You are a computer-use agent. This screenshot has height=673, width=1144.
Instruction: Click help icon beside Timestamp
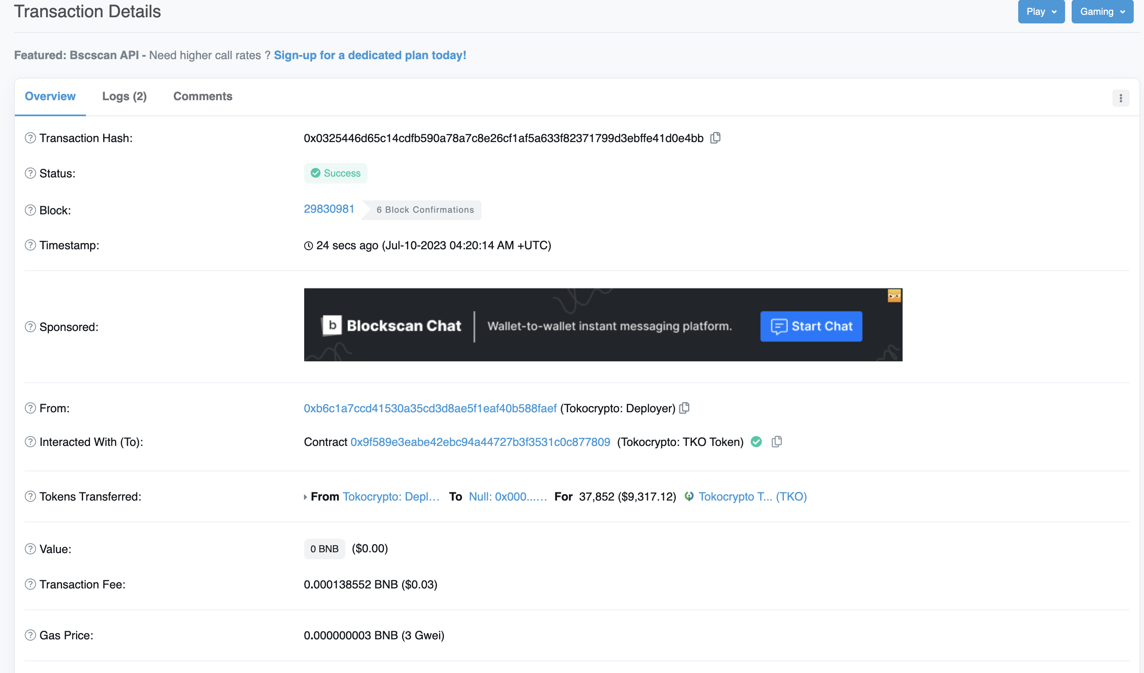click(30, 245)
